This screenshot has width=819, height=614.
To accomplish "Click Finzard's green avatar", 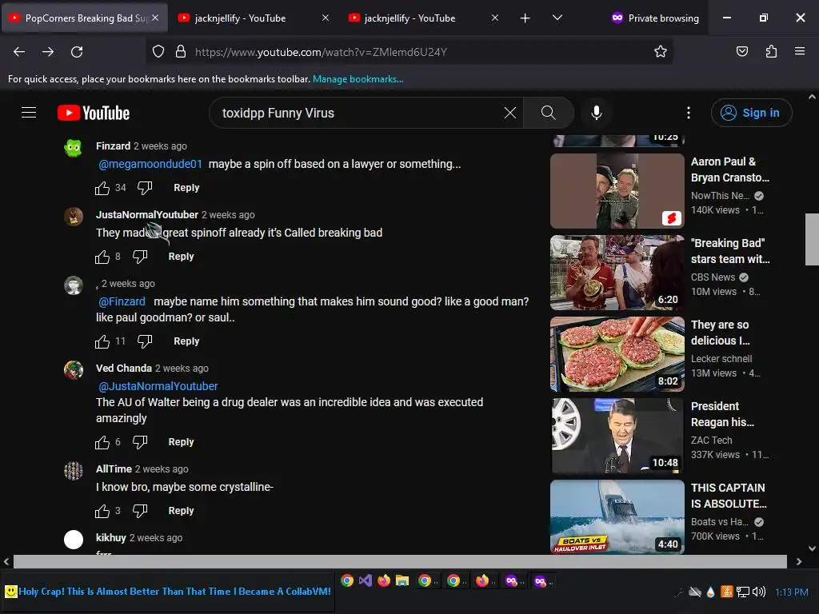I will coord(73,148).
